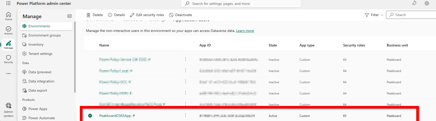Open the Filter dropdown
This screenshot has width=436, height=121.
374,15
